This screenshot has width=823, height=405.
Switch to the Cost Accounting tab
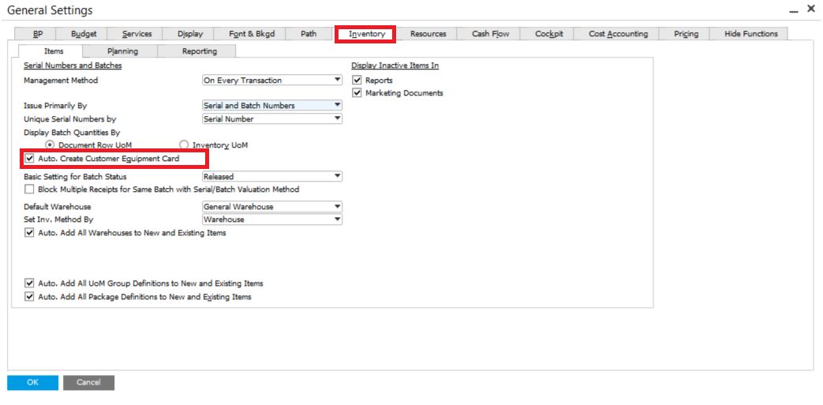point(618,34)
